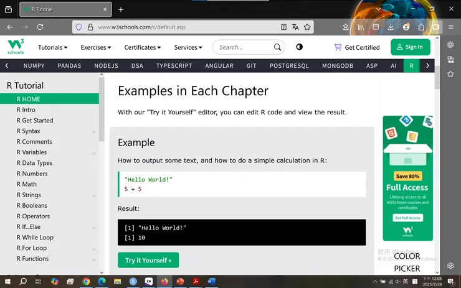Image resolution: width=461 pixels, height=288 pixels.
Task: Open the downloads arrow icon
Action: [391, 27]
